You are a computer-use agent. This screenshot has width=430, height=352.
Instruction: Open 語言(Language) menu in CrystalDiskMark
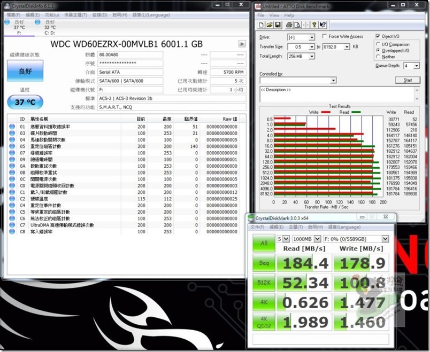[x=344, y=227]
